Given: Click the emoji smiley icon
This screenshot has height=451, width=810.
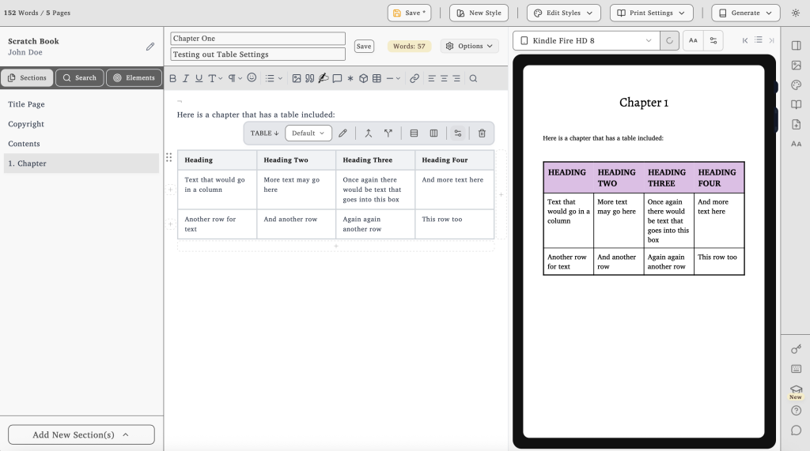Looking at the screenshot, I should pyautogui.click(x=252, y=78).
